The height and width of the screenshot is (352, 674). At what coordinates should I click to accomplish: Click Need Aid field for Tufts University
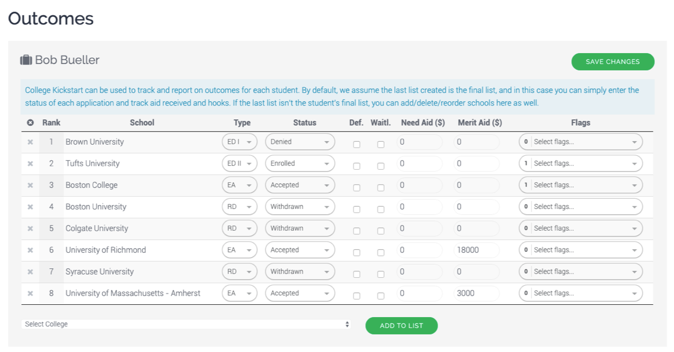[x=419, y=164]
